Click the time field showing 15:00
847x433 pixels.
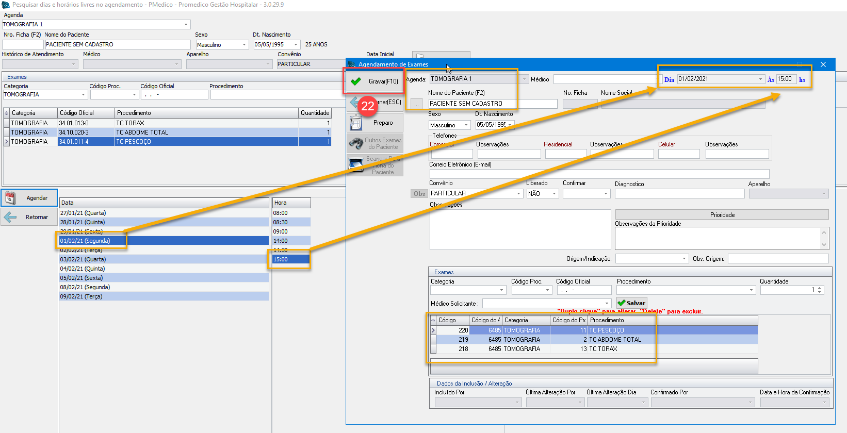click(x=787, y=79)
